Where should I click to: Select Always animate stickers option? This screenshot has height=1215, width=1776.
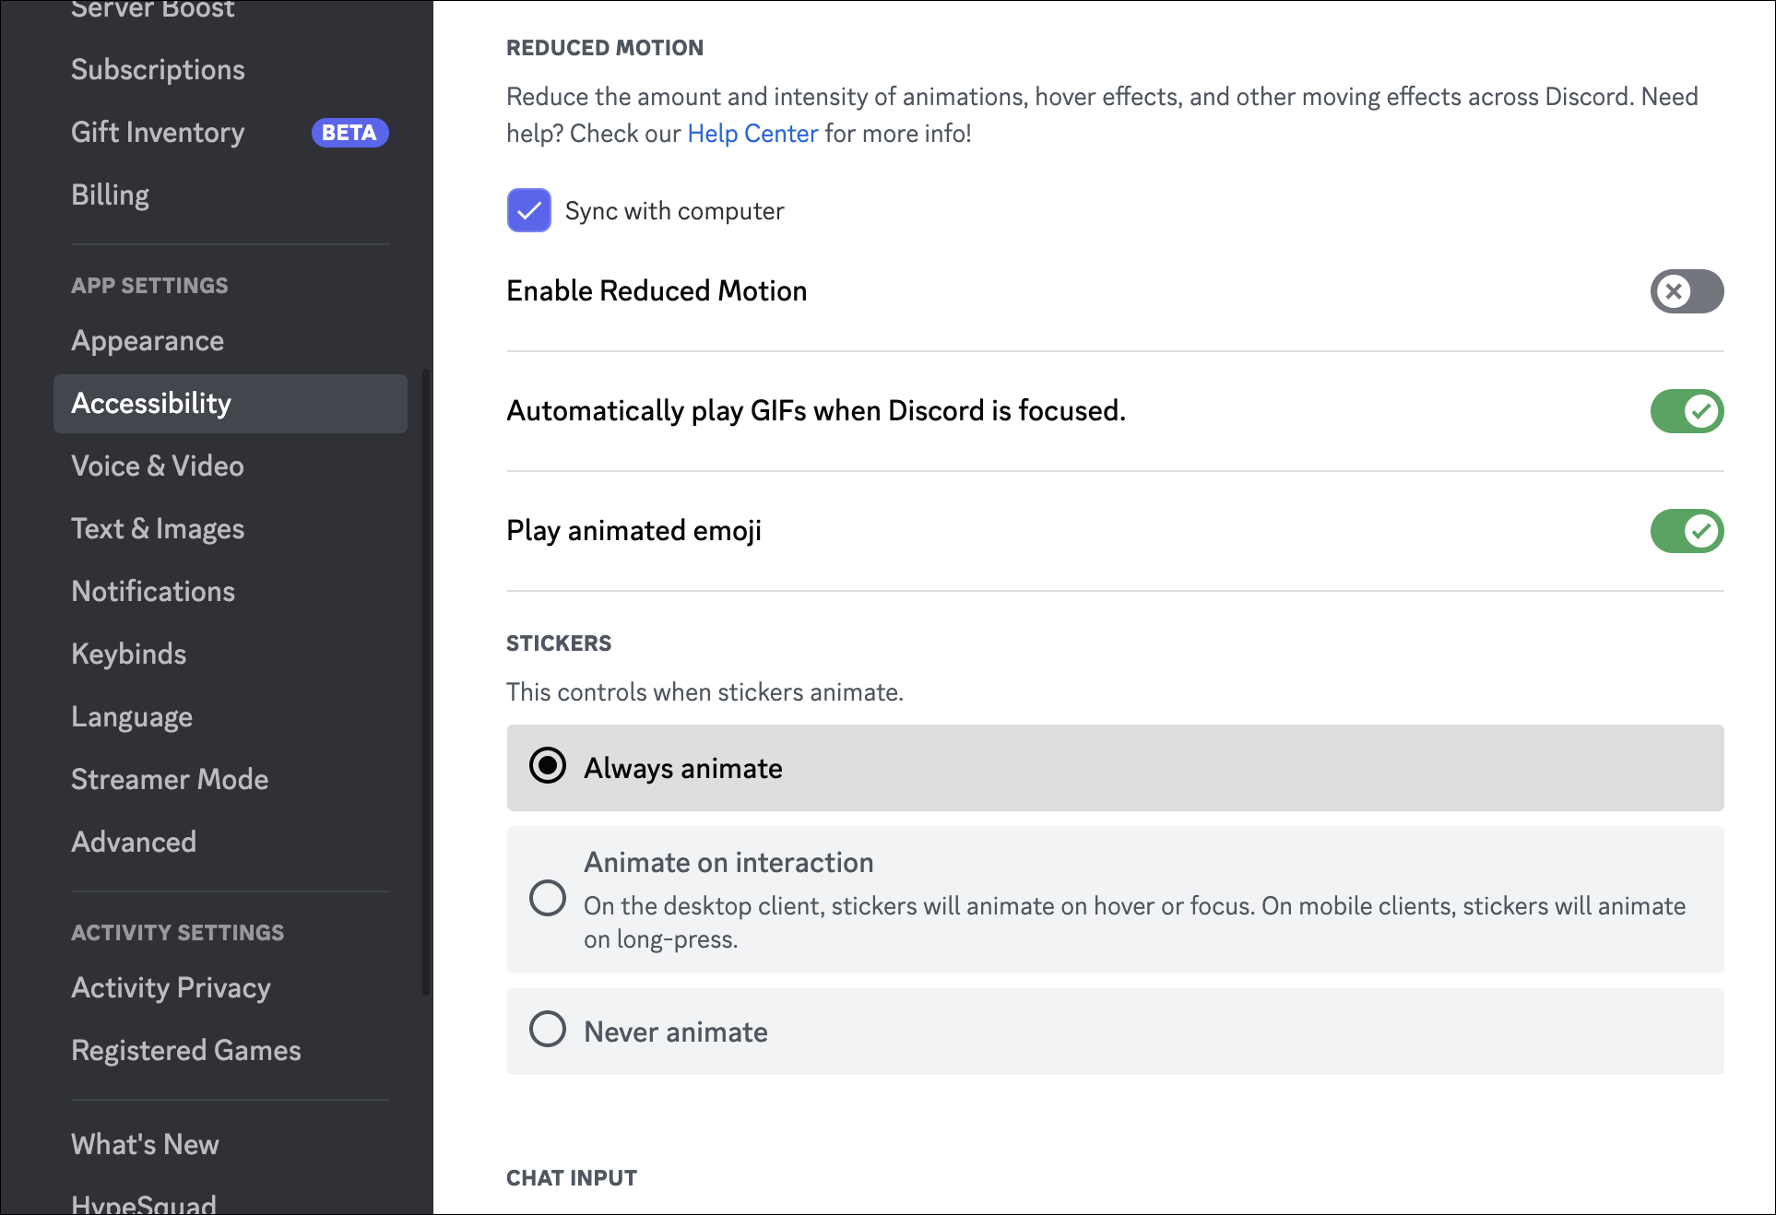click(548, 769)
